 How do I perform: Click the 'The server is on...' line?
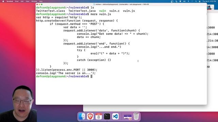click(x=66, y=73)
